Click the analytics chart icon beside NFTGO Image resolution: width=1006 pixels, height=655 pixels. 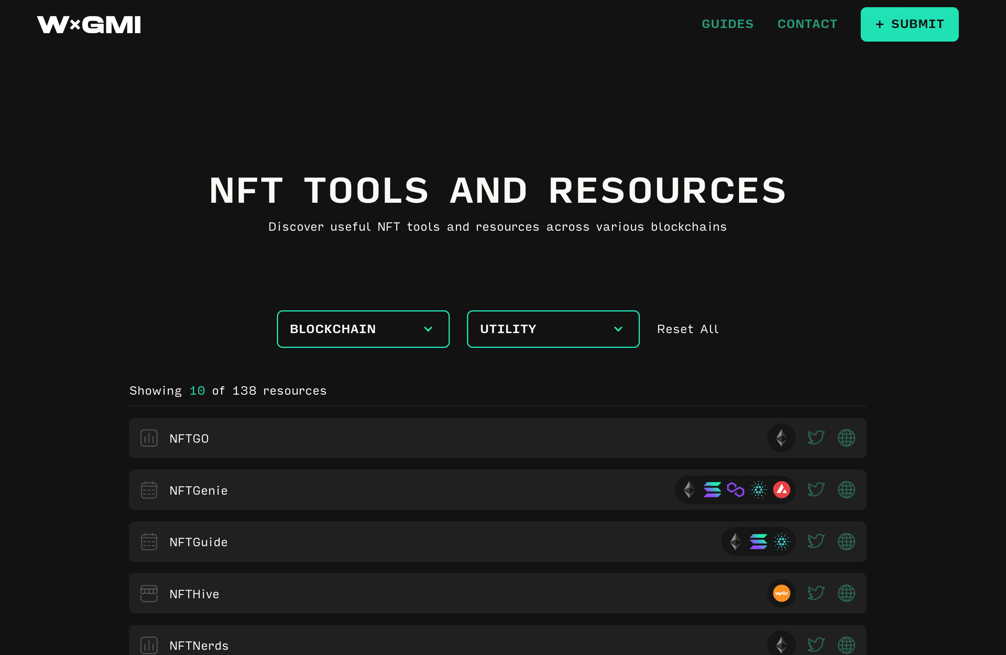[149, 438]
